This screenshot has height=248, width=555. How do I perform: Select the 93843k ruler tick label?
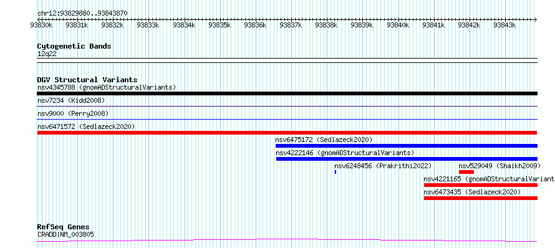click(505, 25)
